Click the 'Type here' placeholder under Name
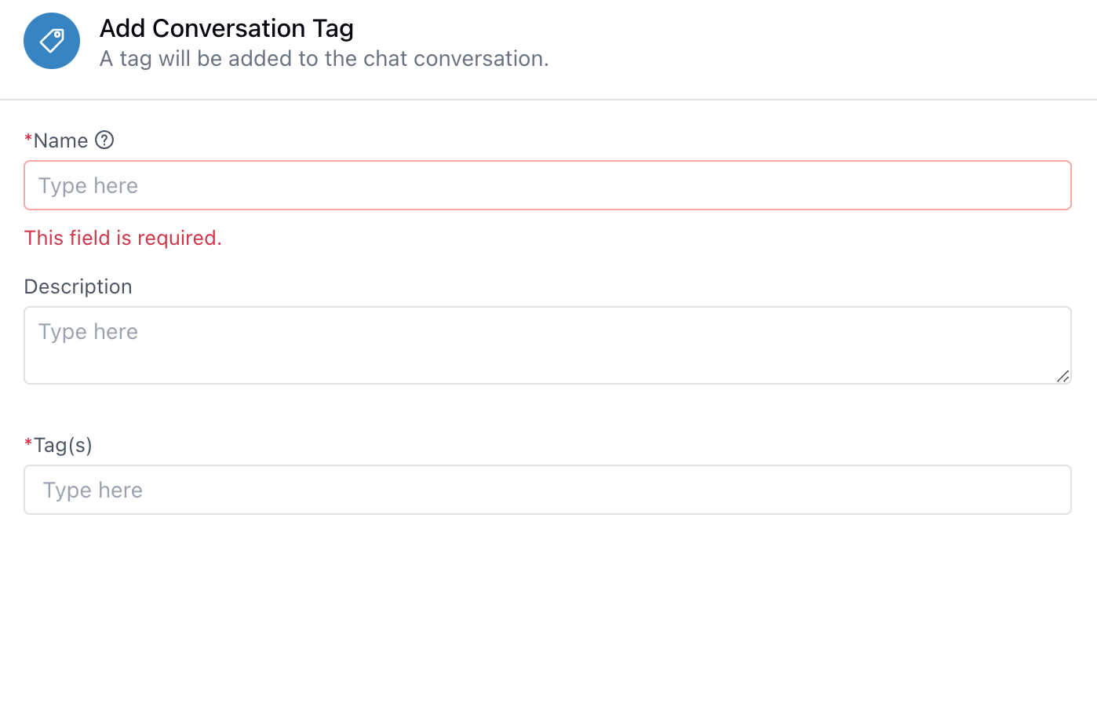 tap(88, 185)
